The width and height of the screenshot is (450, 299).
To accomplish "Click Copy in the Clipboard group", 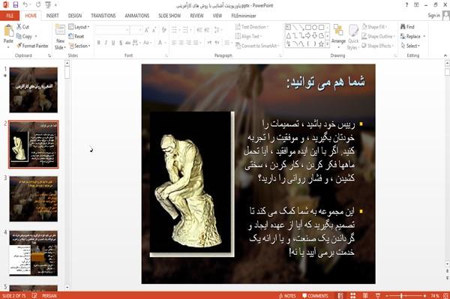I will pyautogui.click(x=24, y=36).
